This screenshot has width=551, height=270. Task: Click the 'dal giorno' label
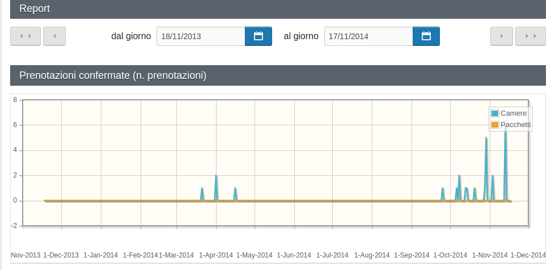pos(131,36)
